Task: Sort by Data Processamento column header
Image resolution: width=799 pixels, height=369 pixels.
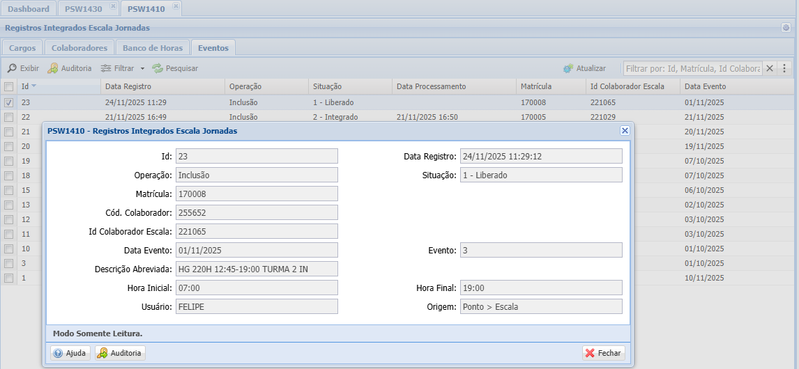Action: (455, 86)
